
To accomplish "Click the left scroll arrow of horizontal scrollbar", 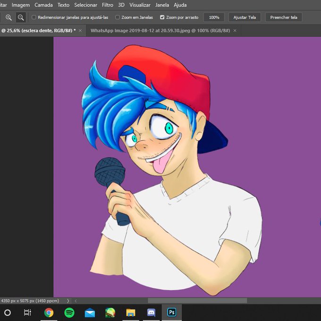I will point(76,301).
